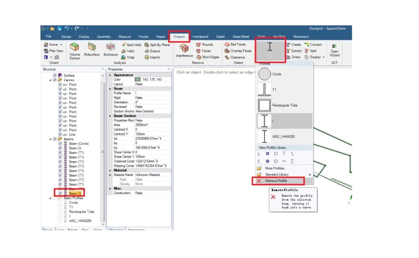Expand the Standard Library submenu
The height and width of the screenshot is (258, 419).
point(285,174)
